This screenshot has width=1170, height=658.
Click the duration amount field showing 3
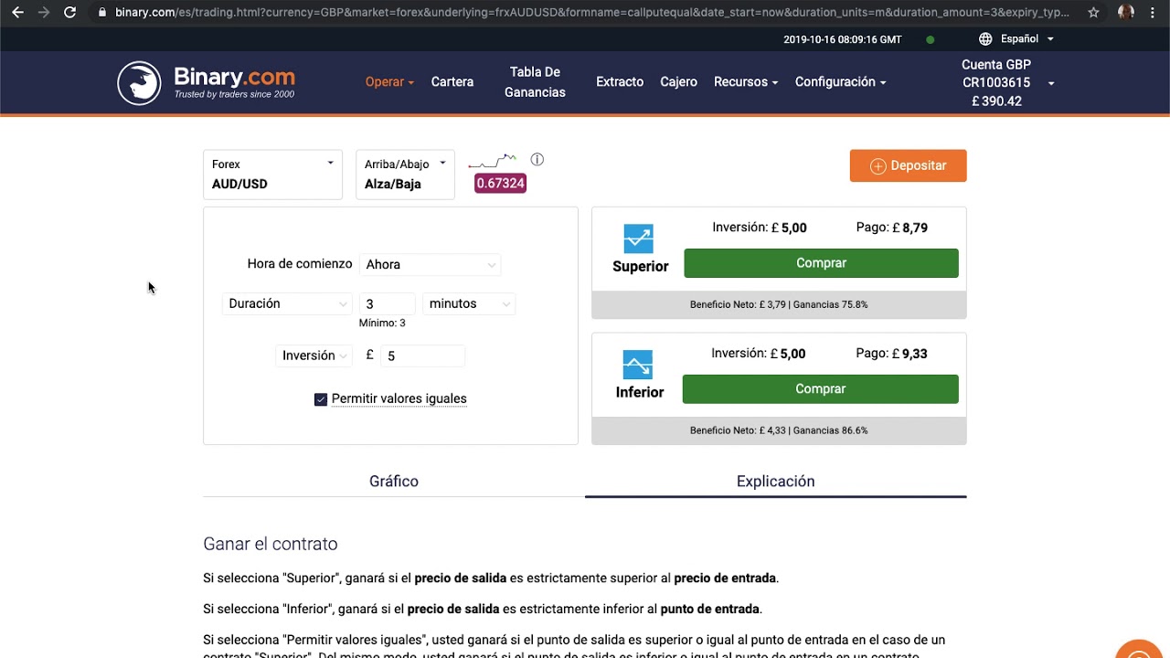(388, 304)
